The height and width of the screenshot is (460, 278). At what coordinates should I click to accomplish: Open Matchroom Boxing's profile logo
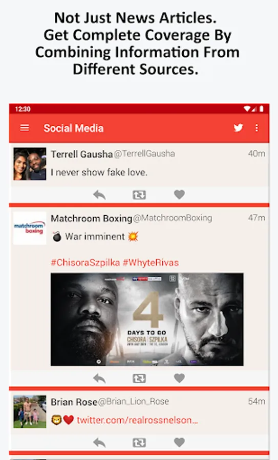click(x=30, y=228)
